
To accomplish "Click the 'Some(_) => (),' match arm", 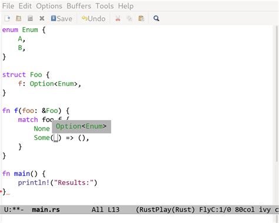I will (x=61, y=138).
